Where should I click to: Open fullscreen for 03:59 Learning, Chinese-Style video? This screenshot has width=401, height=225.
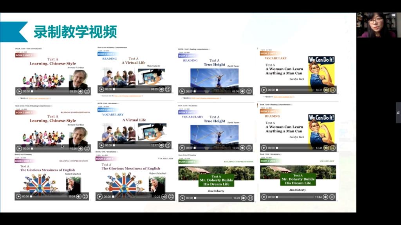point(87,91)
